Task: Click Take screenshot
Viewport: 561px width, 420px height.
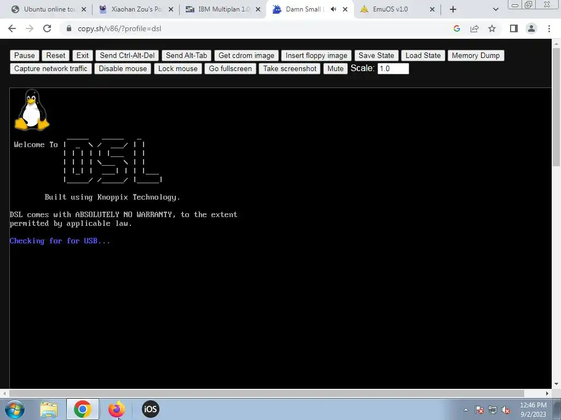Action: tap(289, 68)
